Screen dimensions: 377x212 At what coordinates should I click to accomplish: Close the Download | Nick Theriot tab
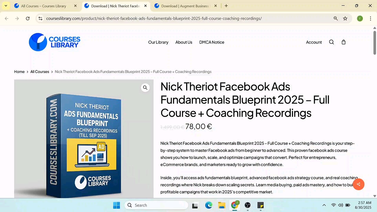point(145,6)
